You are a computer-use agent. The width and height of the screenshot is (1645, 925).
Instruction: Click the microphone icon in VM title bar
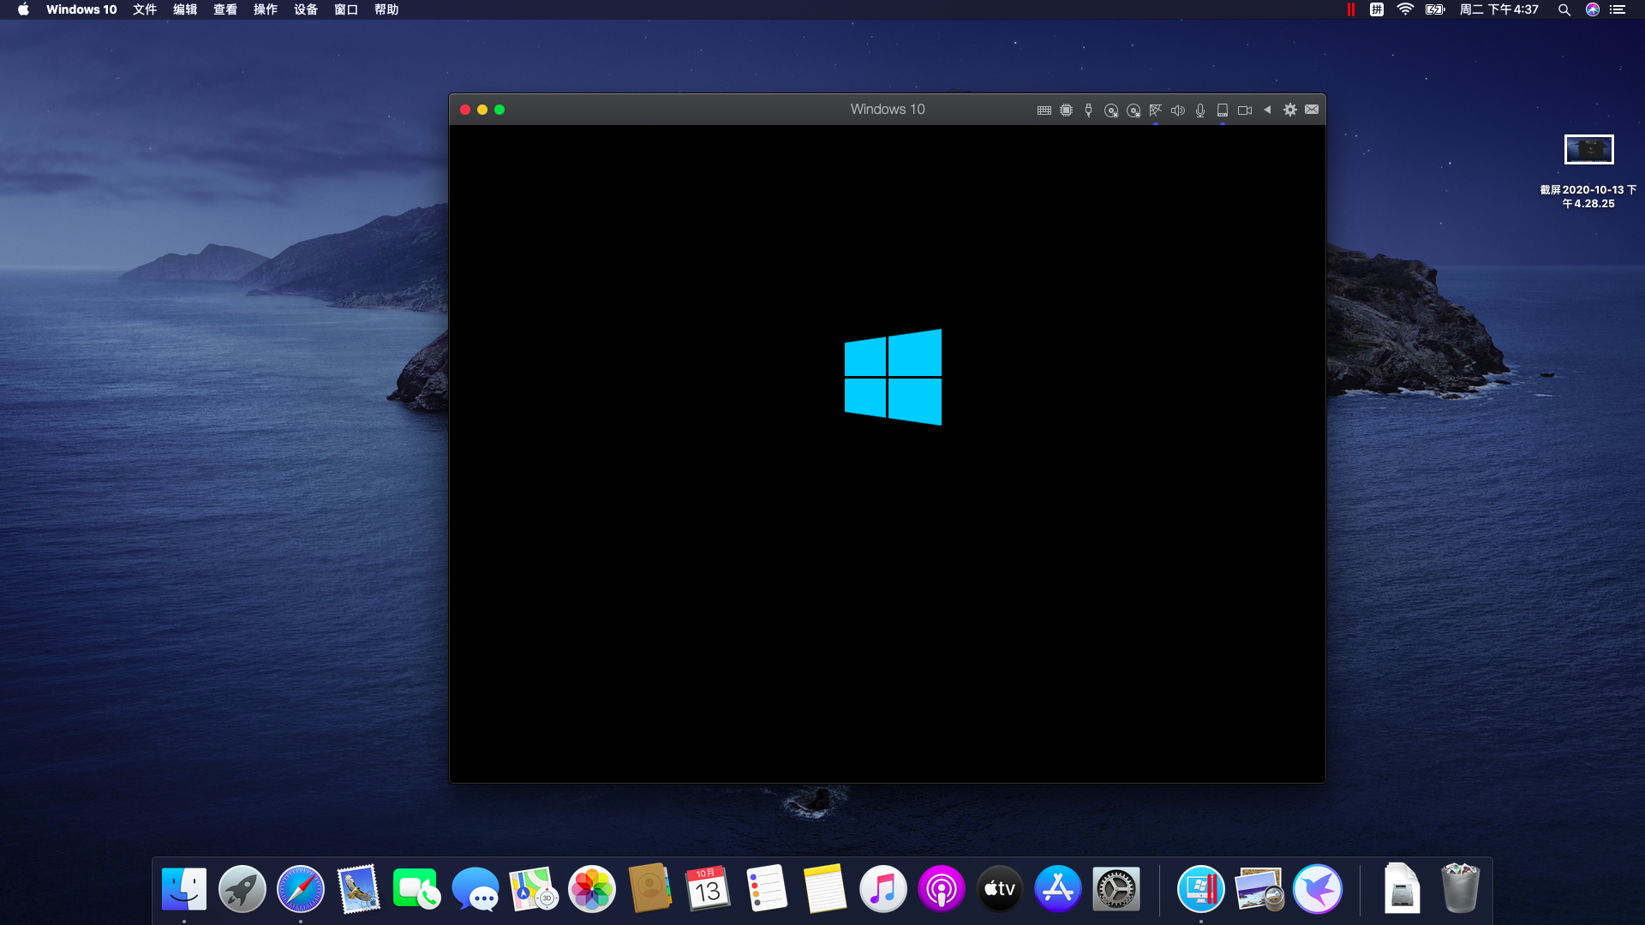tap(1200, 110)
